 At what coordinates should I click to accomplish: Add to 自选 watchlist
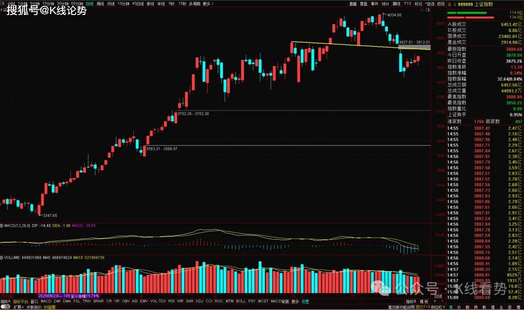[430, 4]
